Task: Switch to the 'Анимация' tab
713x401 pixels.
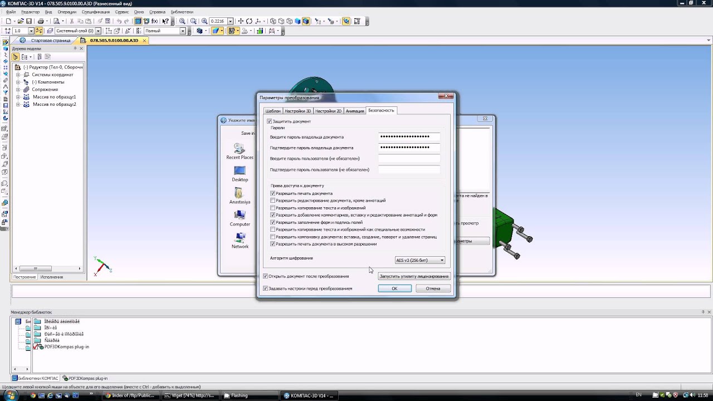Action: pos(355,111)
